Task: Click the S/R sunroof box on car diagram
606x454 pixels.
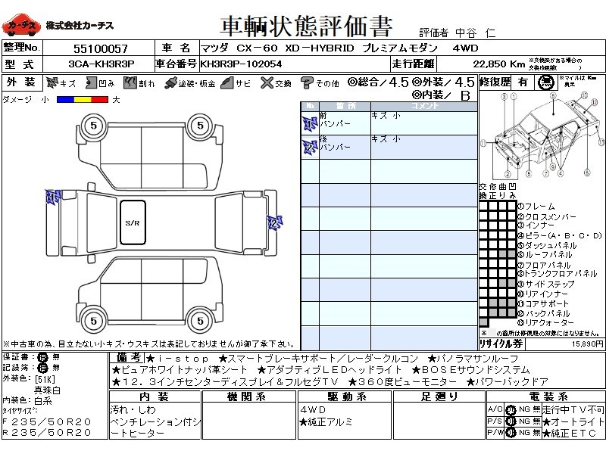Action: [x=133, y=222]
